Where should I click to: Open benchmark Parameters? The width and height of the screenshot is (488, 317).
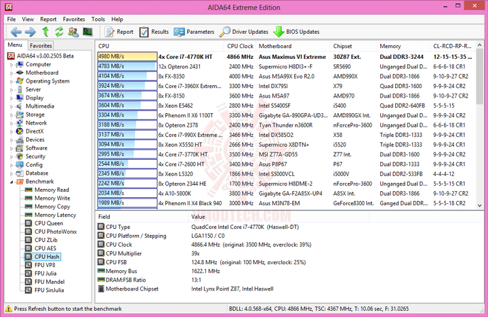[195, 32]
